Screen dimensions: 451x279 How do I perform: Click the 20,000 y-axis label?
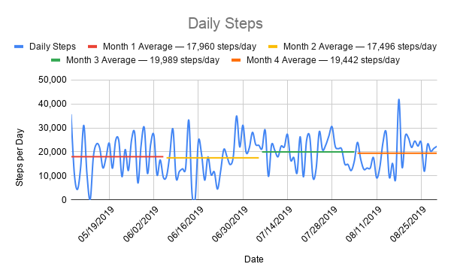point(53,152)
